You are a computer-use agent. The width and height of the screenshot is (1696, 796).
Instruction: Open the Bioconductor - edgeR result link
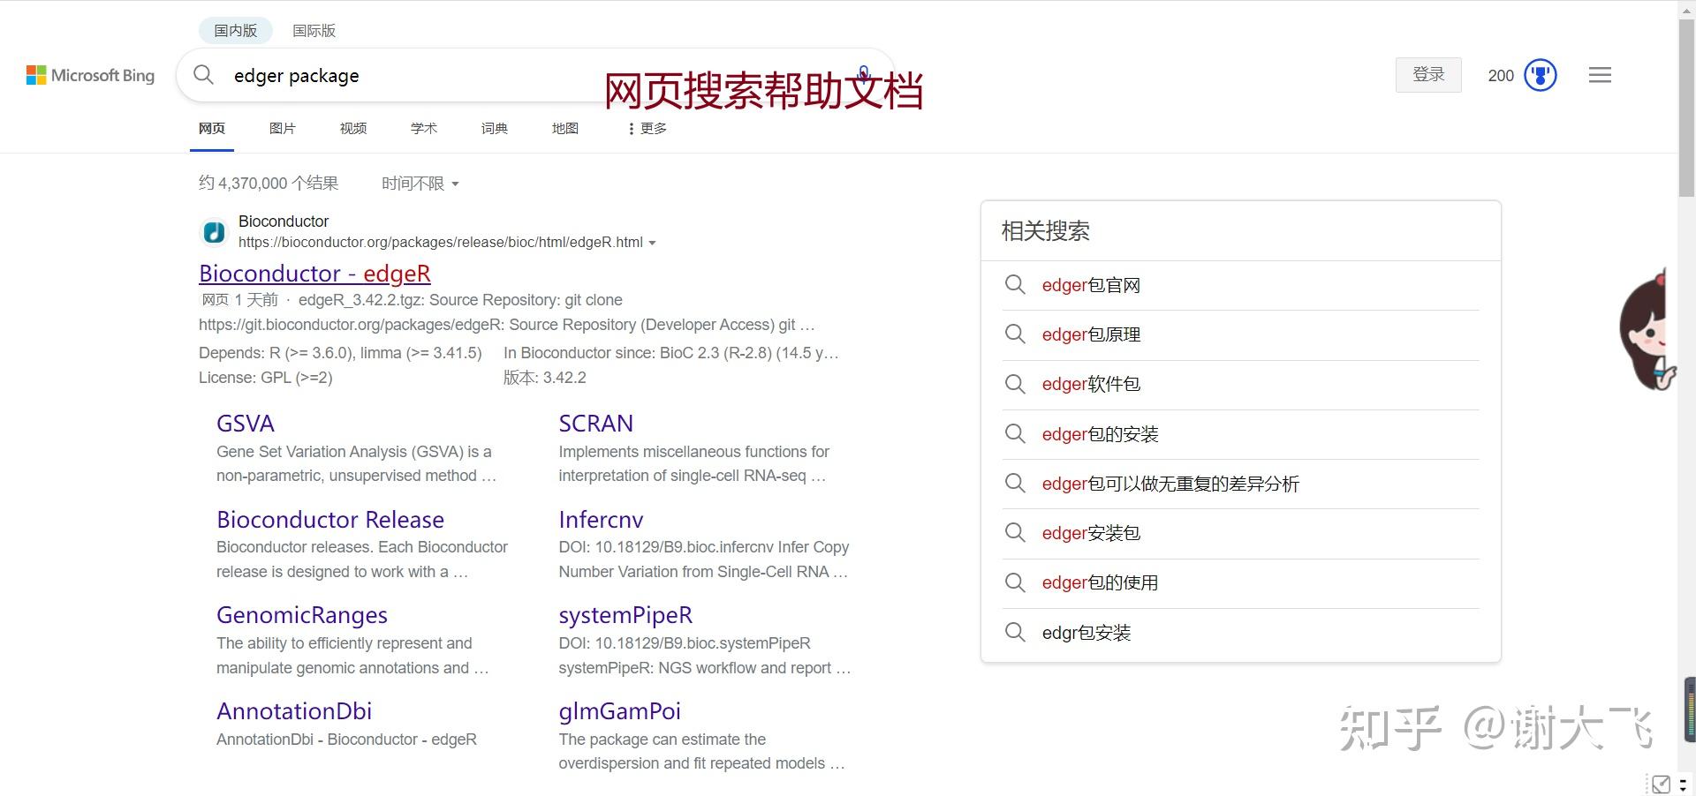314,274
